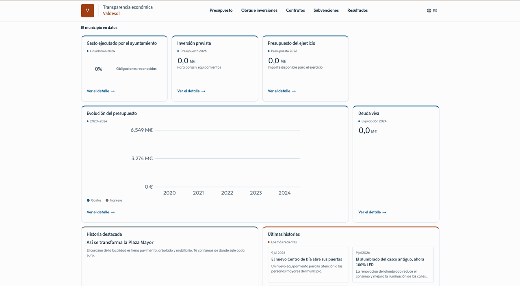This screenshot has height=286, width=520.
Task: Click the 3.274 M€ chart axis label
Action: pyautogui.click(x=142, y=159)
